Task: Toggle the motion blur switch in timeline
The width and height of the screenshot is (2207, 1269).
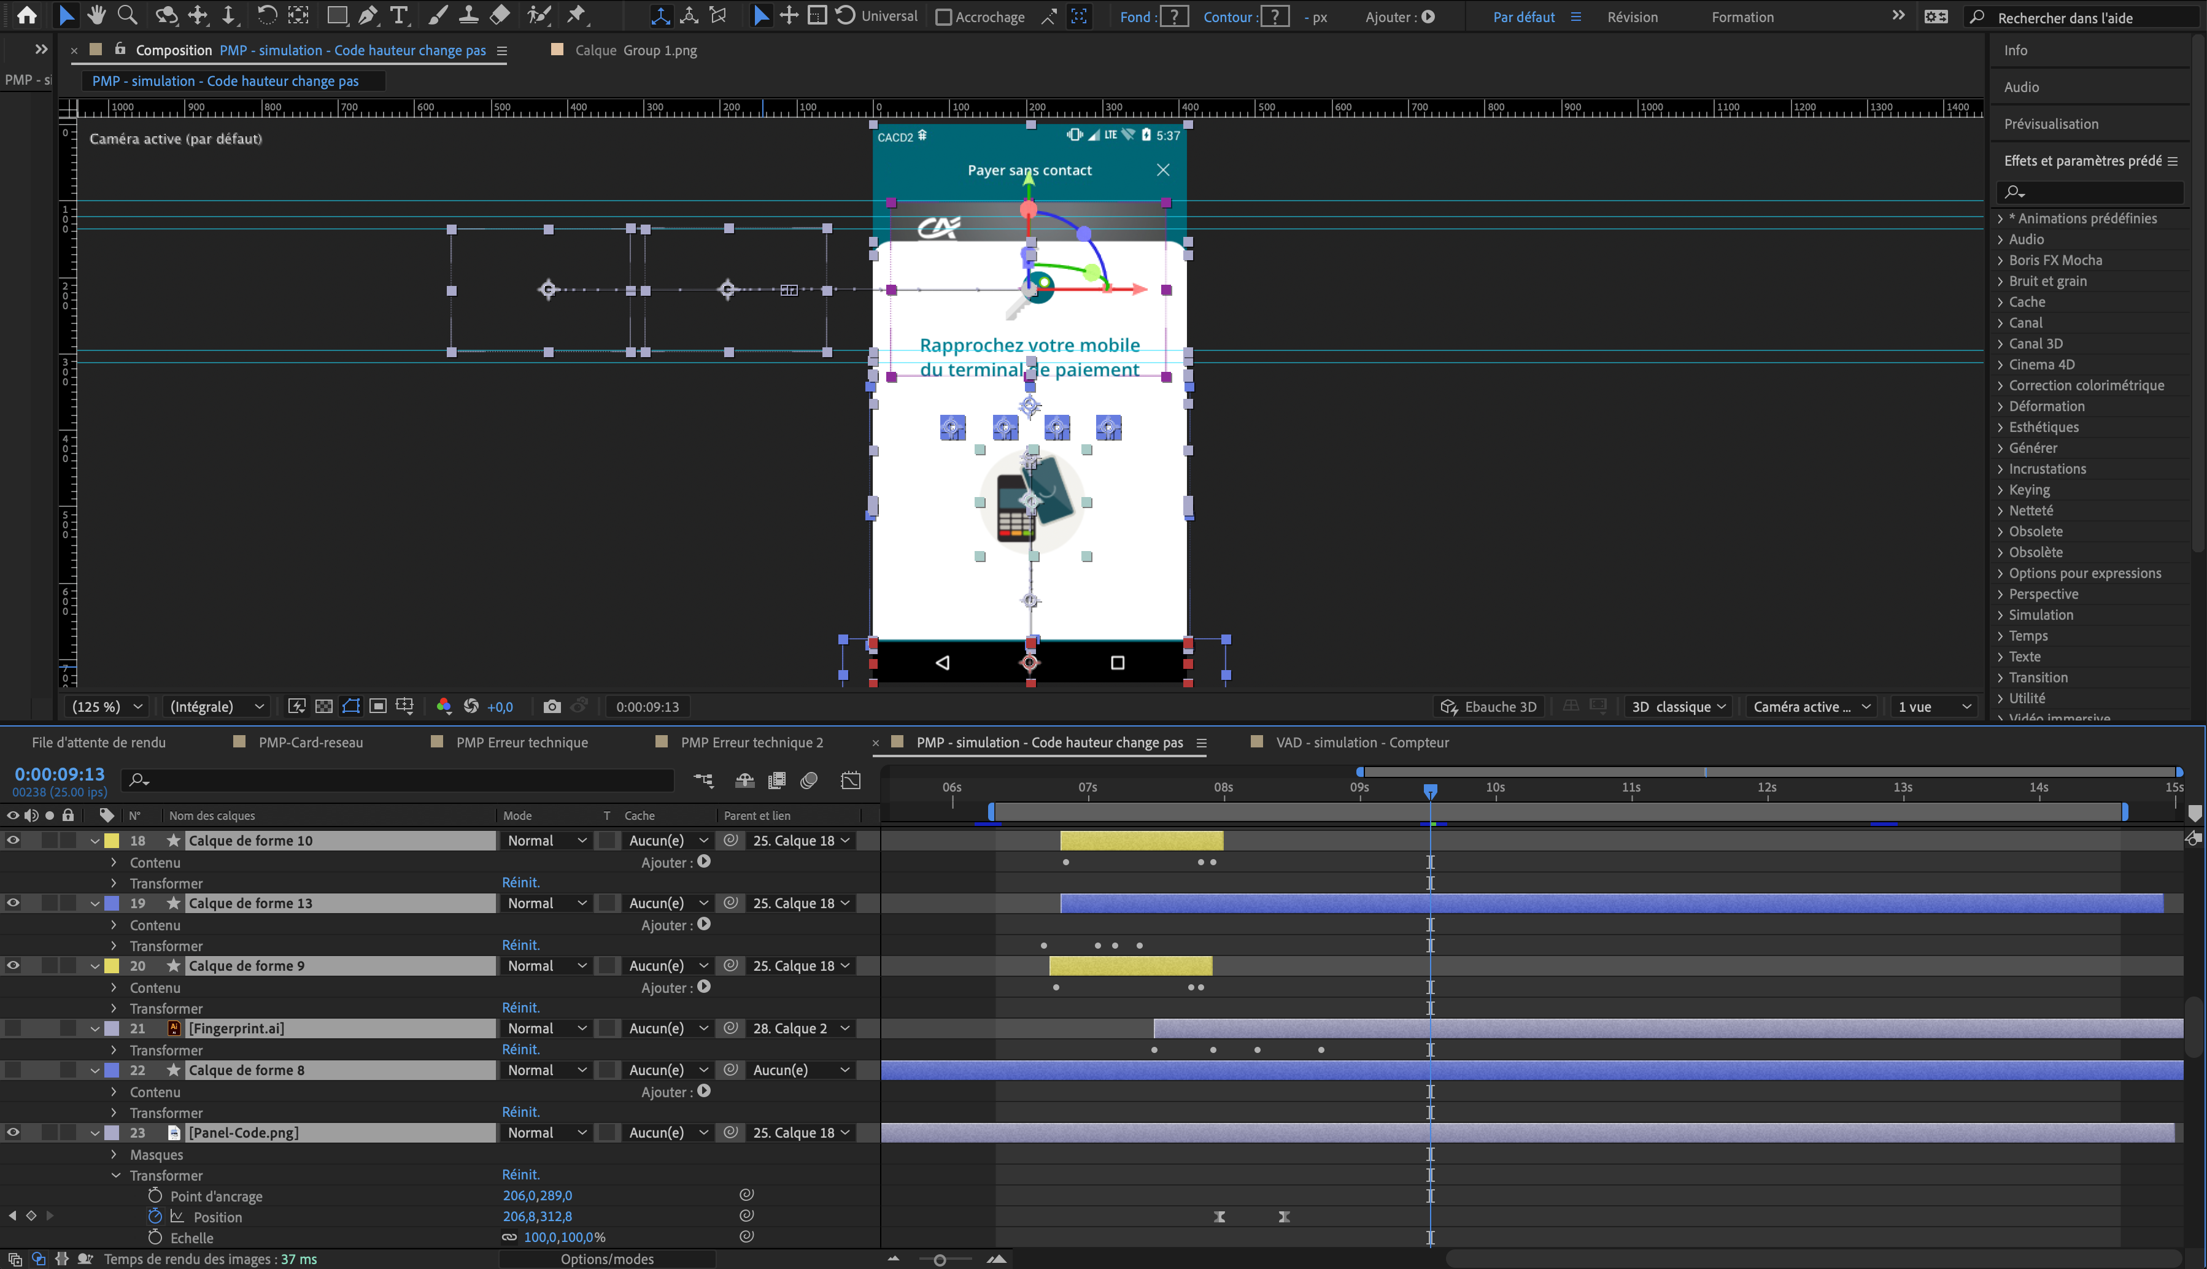Action: click(809, 780)
